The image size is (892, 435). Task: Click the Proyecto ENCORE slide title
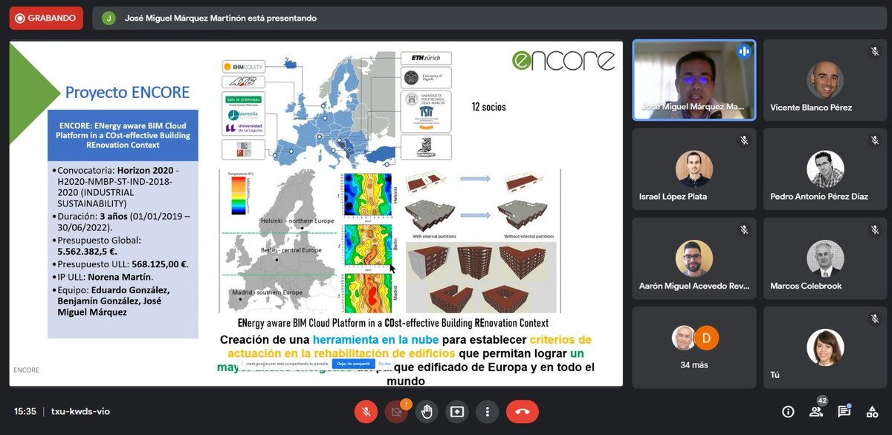(127, 93)
